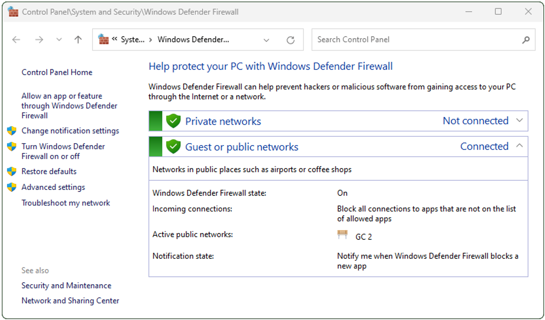Maximize the firewall window

pyautogui.click(x=498, y=12)
